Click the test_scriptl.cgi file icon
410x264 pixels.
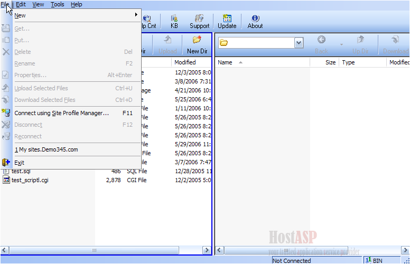(6, 180)
